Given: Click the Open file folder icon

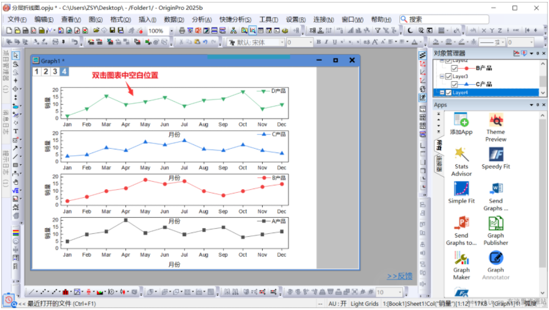Looking at the screenshot, I should pos(96,31).
